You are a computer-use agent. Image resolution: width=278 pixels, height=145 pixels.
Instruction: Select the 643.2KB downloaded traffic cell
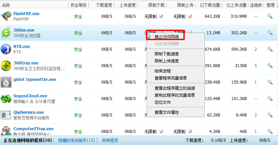point(212,16)
